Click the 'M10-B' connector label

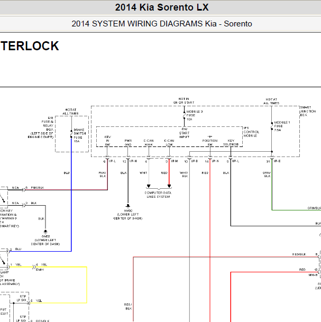(313, 275)
